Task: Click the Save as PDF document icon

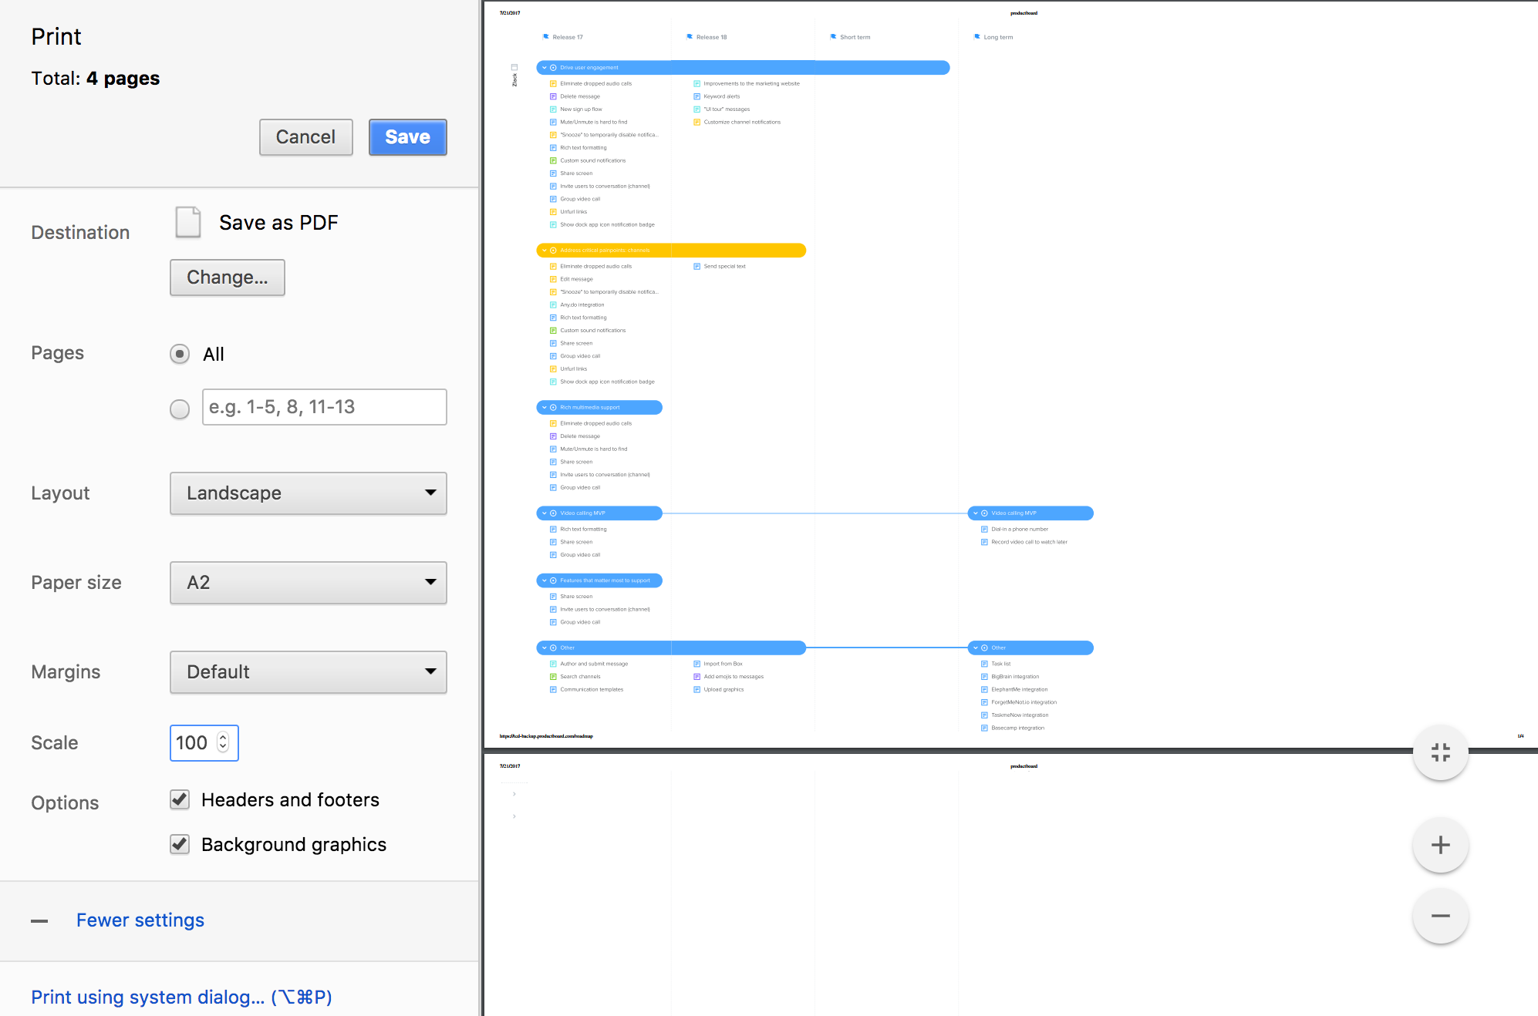Action: pyautogui.click(x=188, y=222)
